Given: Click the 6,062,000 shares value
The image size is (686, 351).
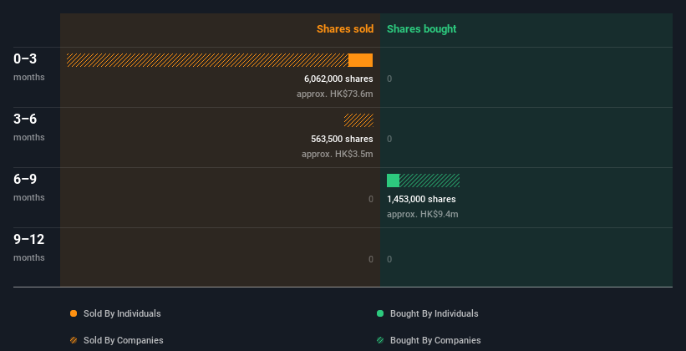Looking at the screenshot, I should 338,79.
